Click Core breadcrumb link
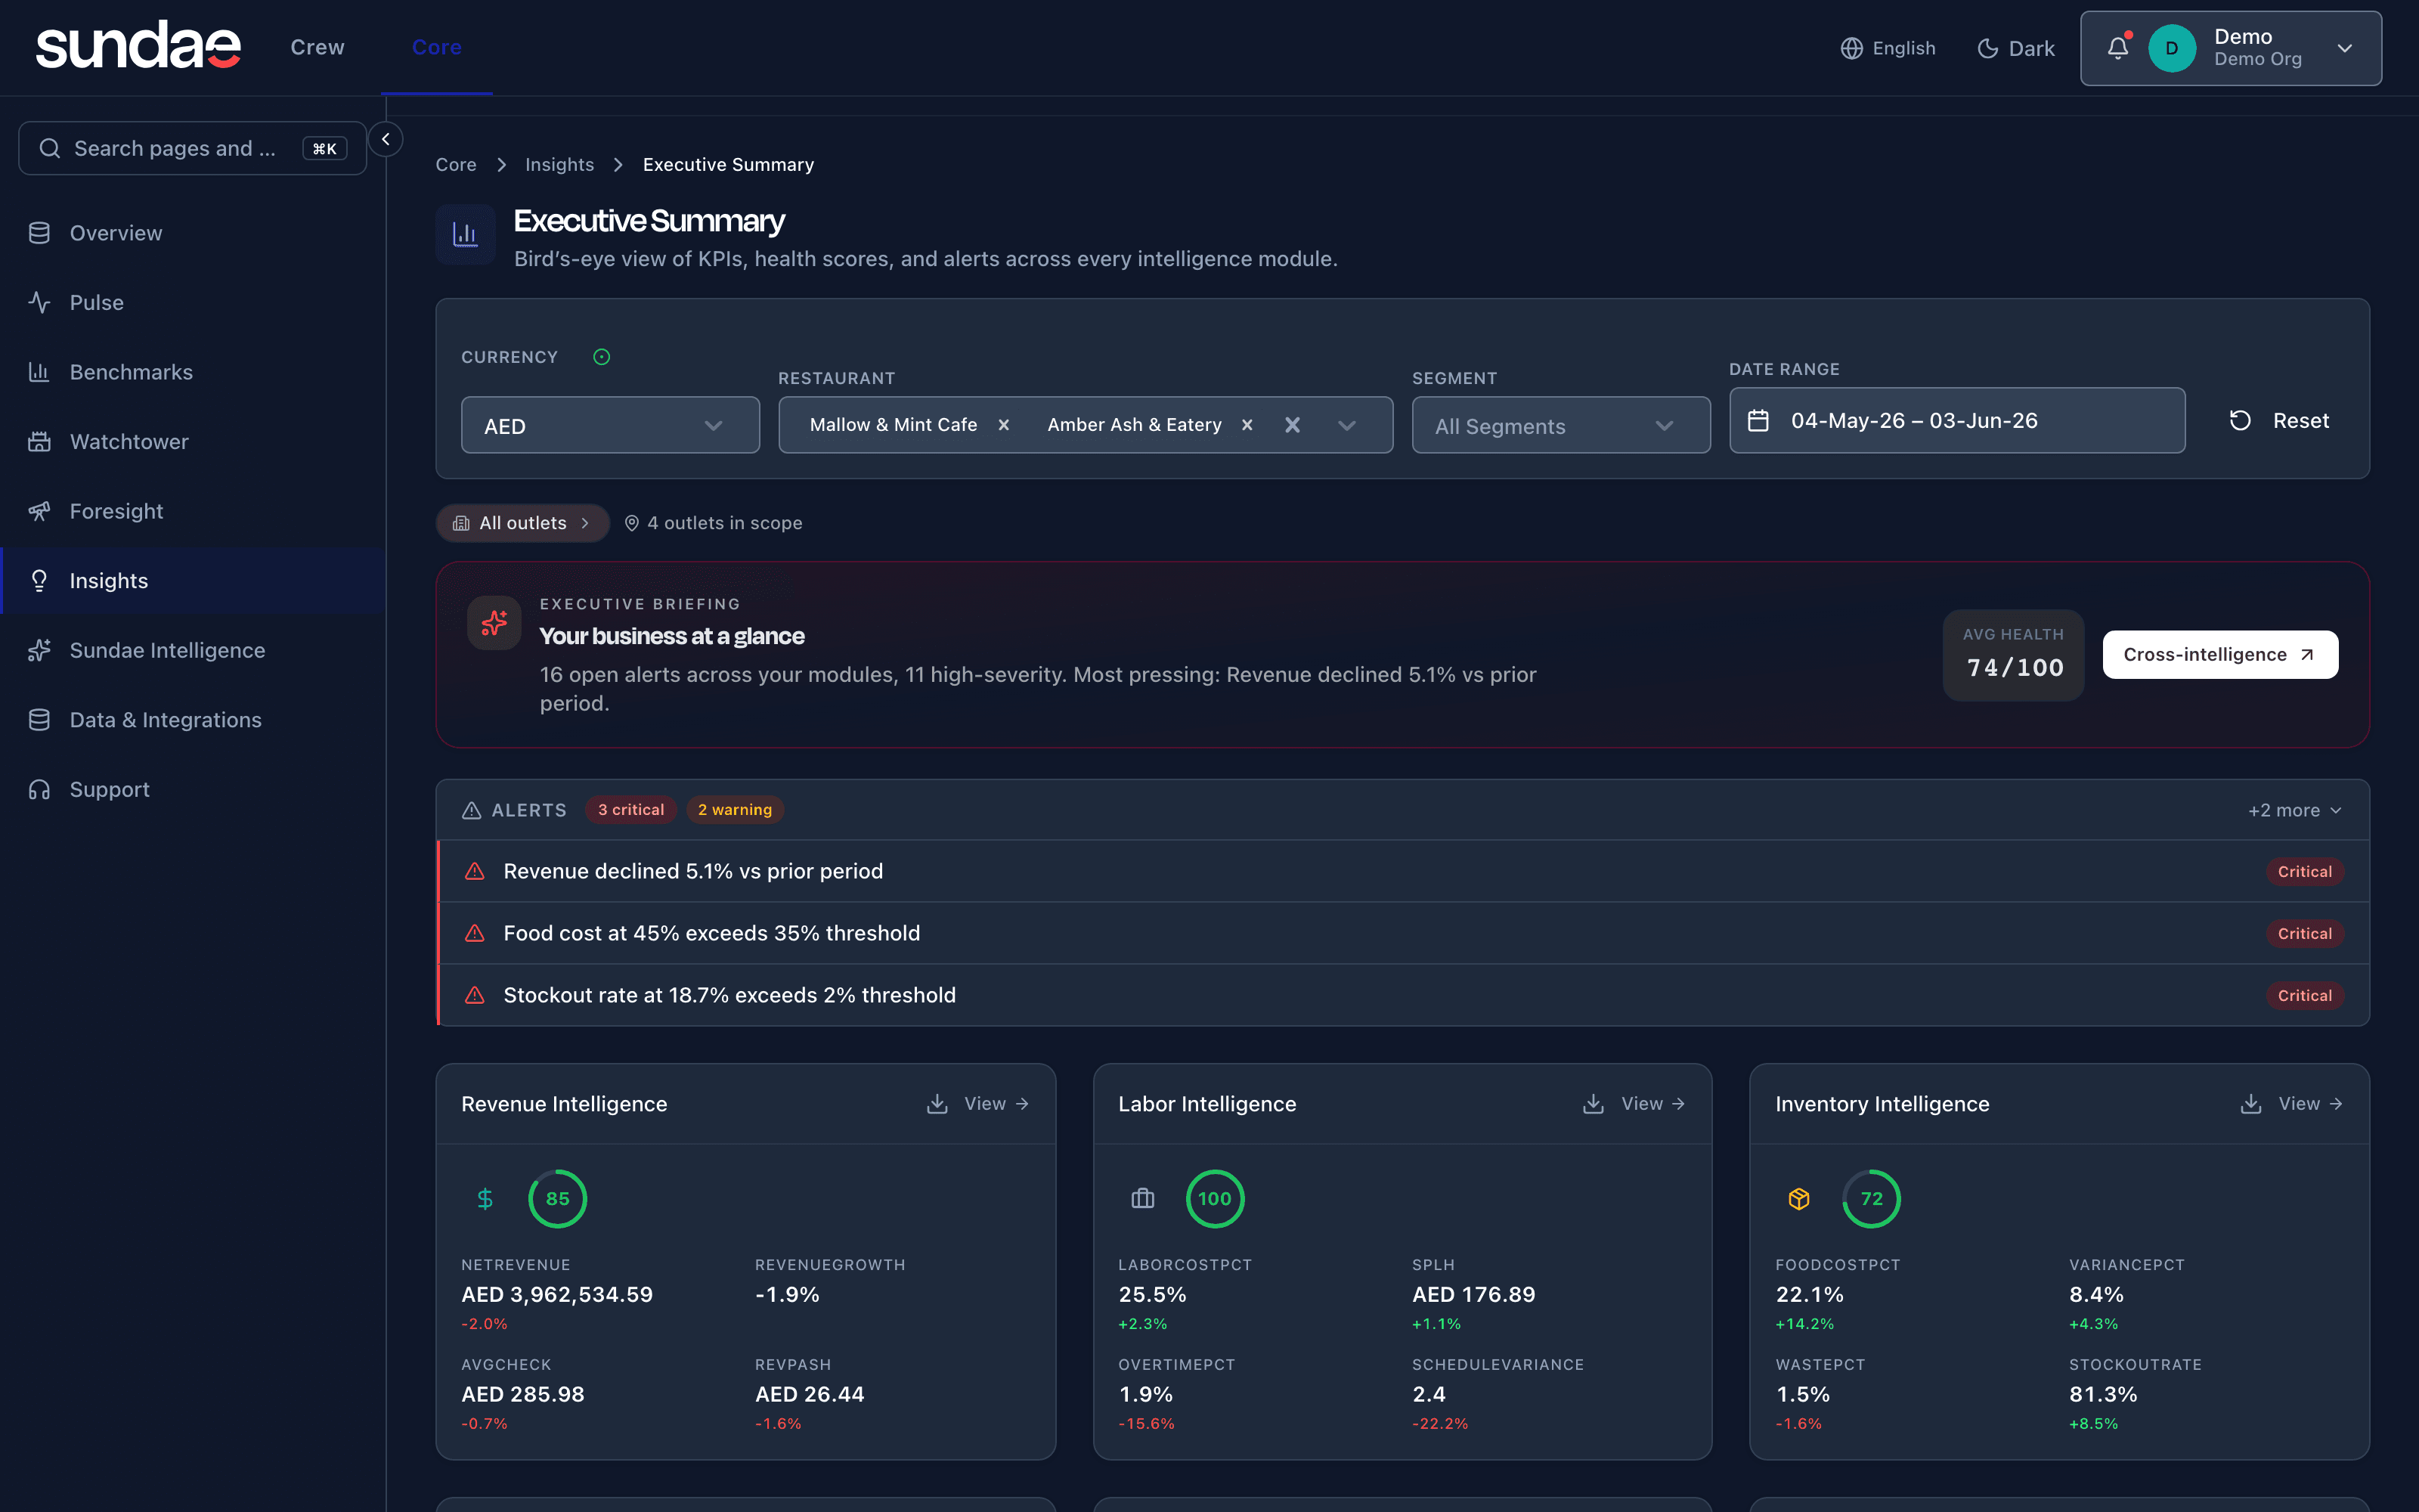 (456, 164)
